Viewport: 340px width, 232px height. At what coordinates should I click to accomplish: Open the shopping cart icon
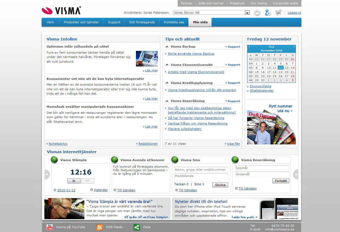(278, 13)
